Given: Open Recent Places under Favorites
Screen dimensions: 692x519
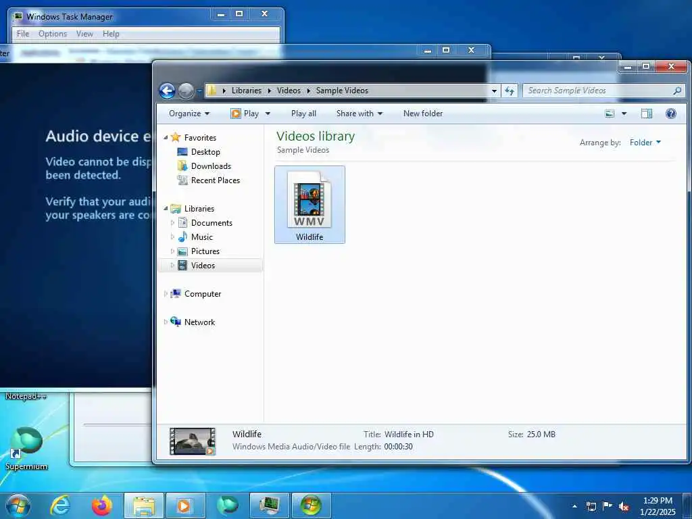Looking at the screenshot, I should 216,180.
